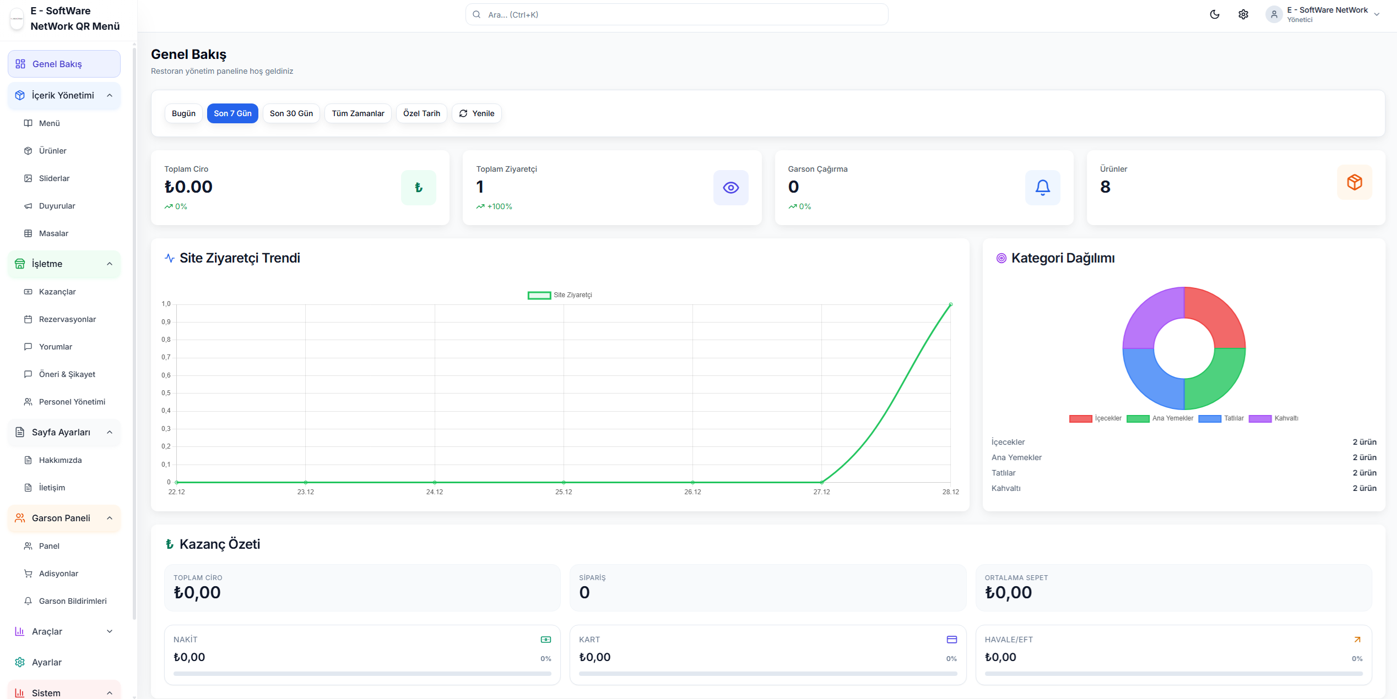Toggle dark mode moon icon
Viewport: 1397px width, 699px height.
click(1214, 14)
